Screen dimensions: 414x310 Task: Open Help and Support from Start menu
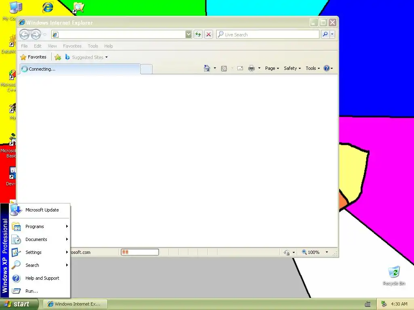pyautogui.click(x=40, y=278)
